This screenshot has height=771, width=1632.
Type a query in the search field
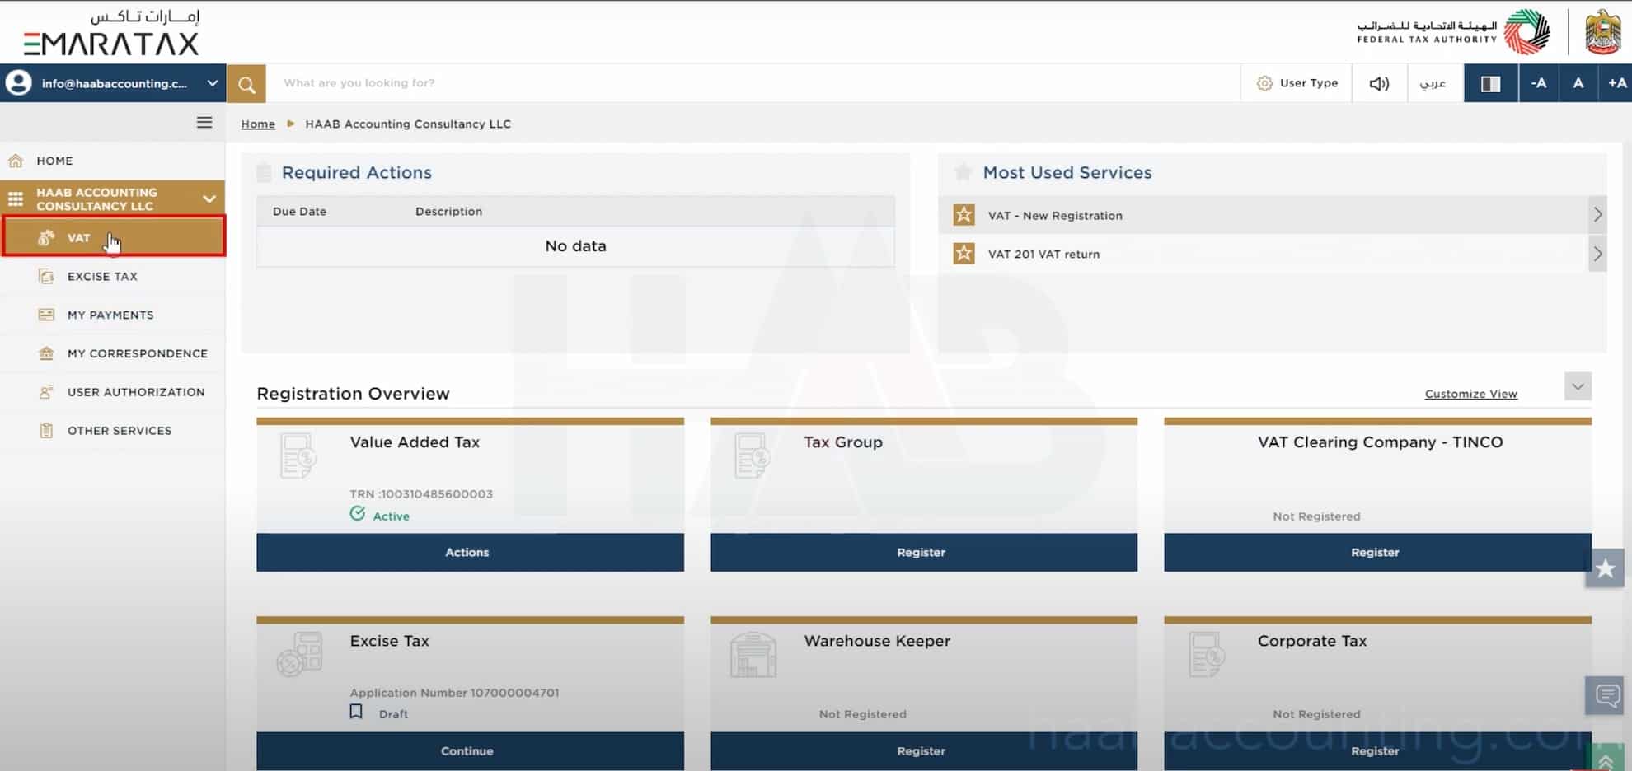(x=577, y=82)
